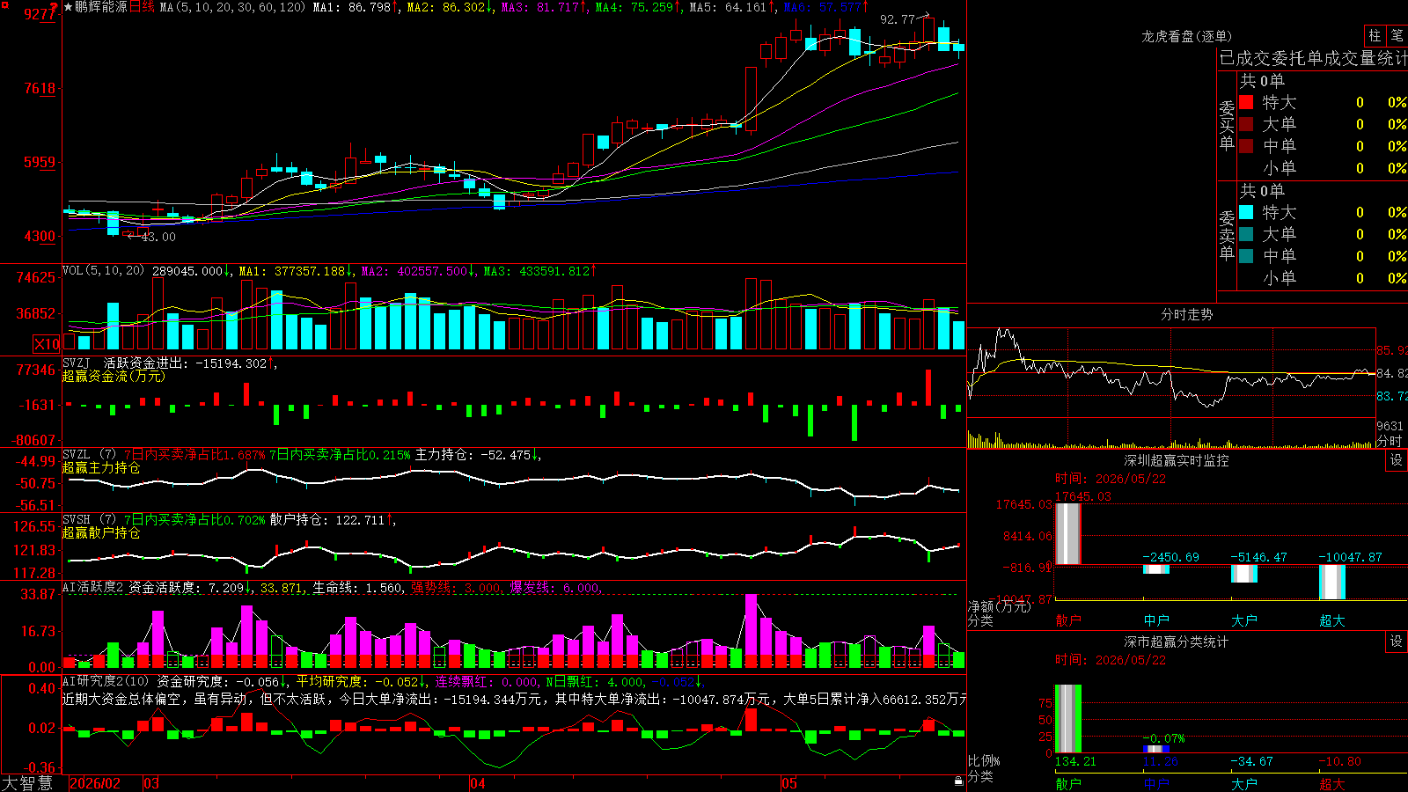Click the MA2: 86.302 value
Viewport: 1408px width, 792px height.
[x=450, y=7]
